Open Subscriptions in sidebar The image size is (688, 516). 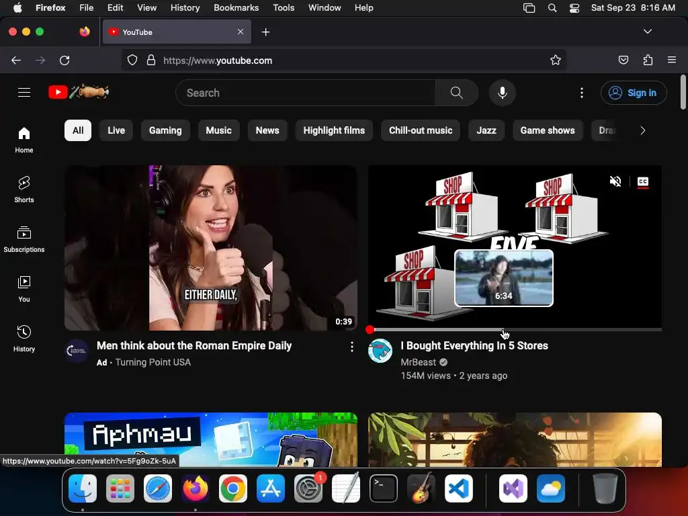[24, 239]
